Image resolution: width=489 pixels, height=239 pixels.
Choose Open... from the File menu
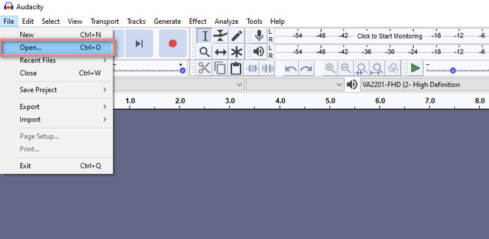click(x=56, y=48)
